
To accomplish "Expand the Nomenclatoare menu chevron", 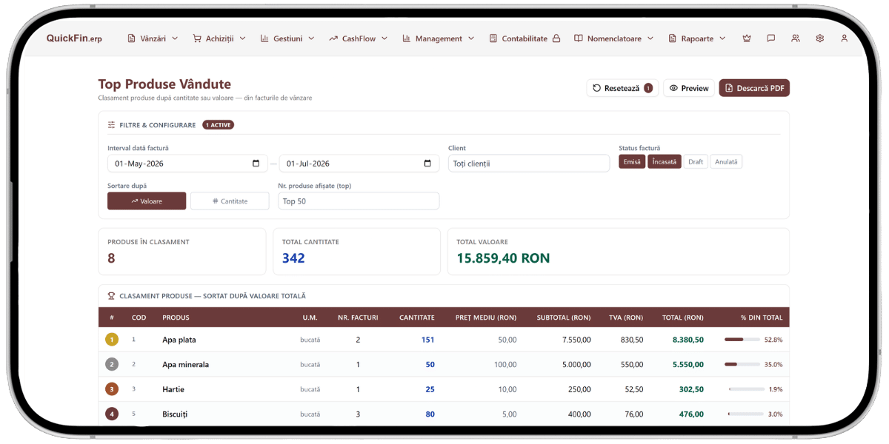I will coord(650,38).
